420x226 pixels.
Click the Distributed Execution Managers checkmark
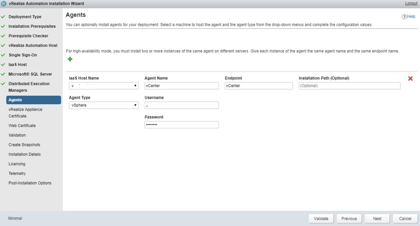pos(3,84)
